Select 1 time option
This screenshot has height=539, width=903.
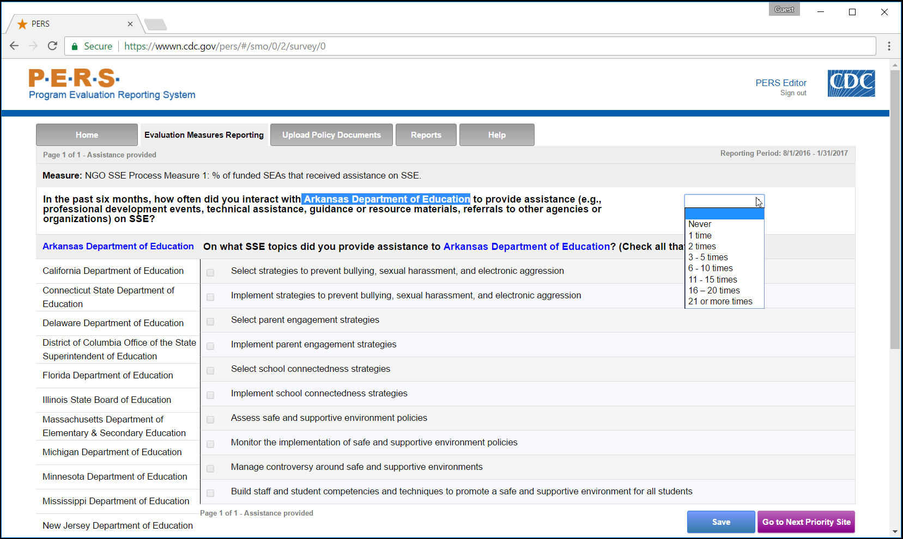pyautogui.click(x=724, y=235)
